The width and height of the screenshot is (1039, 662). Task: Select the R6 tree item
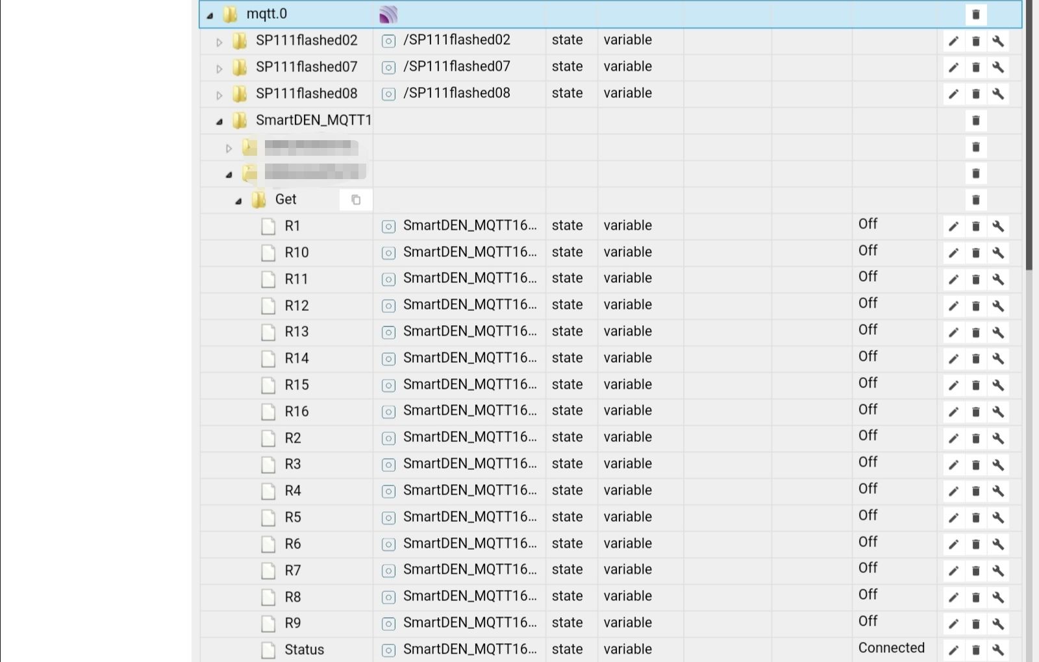click(x=292, y=544)
